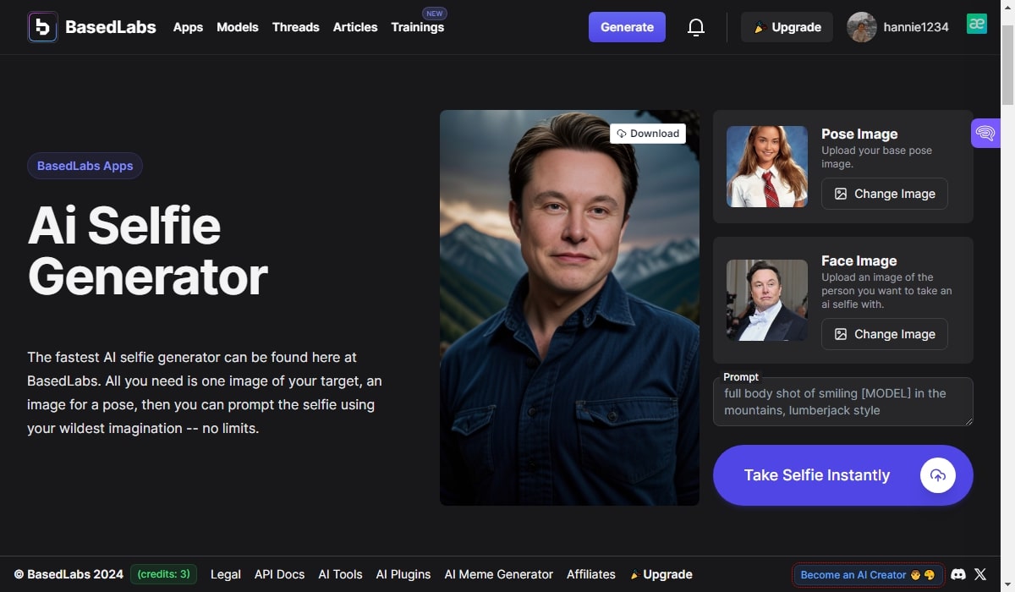Screen dimensions: 1015x592
Task: Open the Trainings page
Action: point(417,27)
